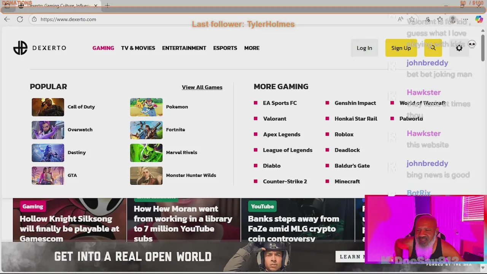Open the Genshin Impact link
The width and height of the screenshot is (487, 274).
pyautogui.click(x=355, y=103)
